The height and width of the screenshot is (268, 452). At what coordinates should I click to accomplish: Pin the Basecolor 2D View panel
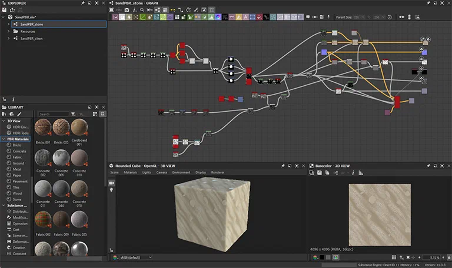(x=428, y=166)
